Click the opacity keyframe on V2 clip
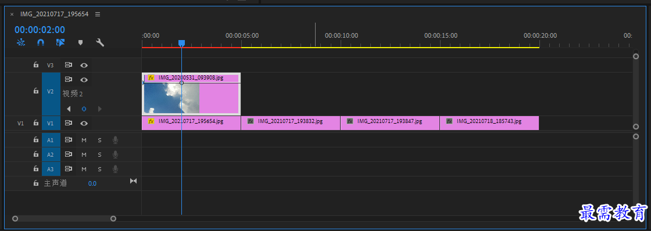Viewport: 651px width, 231px height. [181, 83]
